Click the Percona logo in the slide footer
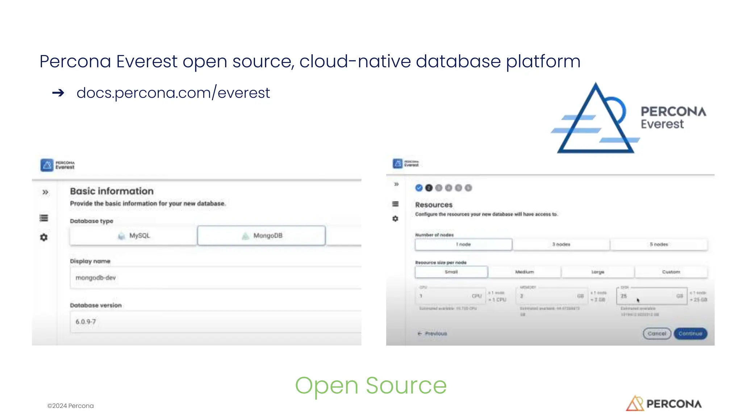 [x=664, y=403]
